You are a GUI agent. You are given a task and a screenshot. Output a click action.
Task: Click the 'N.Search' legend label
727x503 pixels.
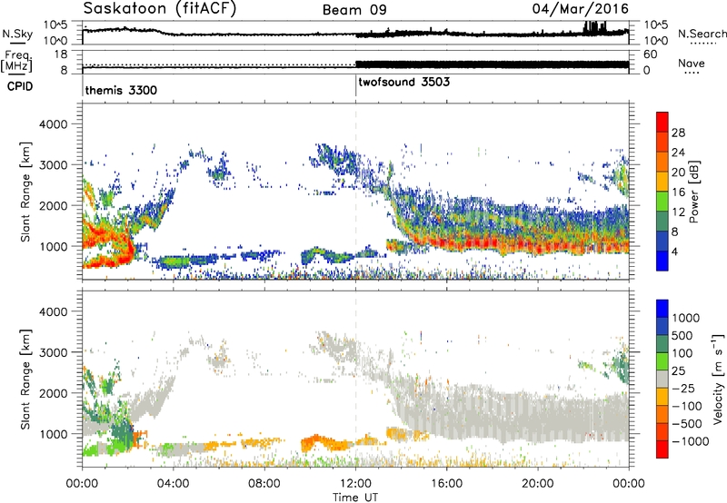click(702, 34)
